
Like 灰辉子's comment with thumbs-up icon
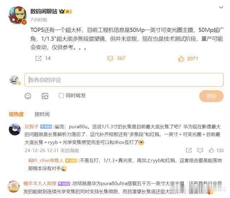coord(211,150)
